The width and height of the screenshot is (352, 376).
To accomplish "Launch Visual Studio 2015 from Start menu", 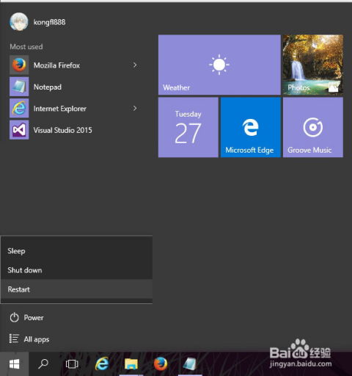I will pos(76,130).
